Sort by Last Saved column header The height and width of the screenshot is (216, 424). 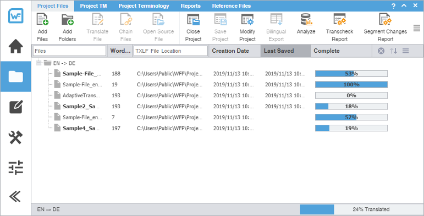pyautogui.click(x=285, y=51)
